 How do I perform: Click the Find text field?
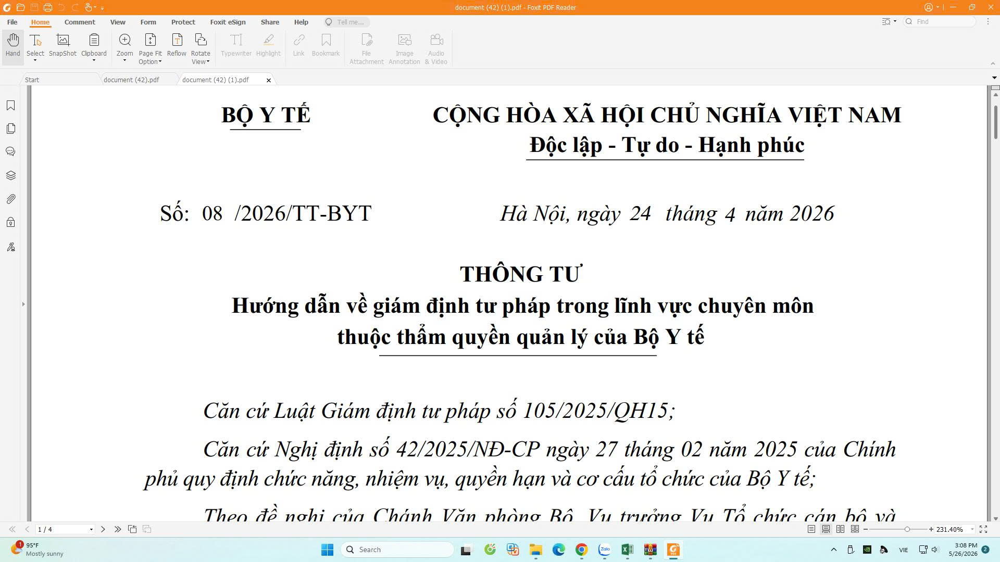(x=940, y=22)
